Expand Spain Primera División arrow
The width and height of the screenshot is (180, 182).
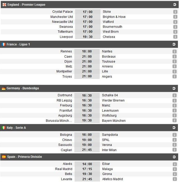pyautogui.click(x=174, y=157)
